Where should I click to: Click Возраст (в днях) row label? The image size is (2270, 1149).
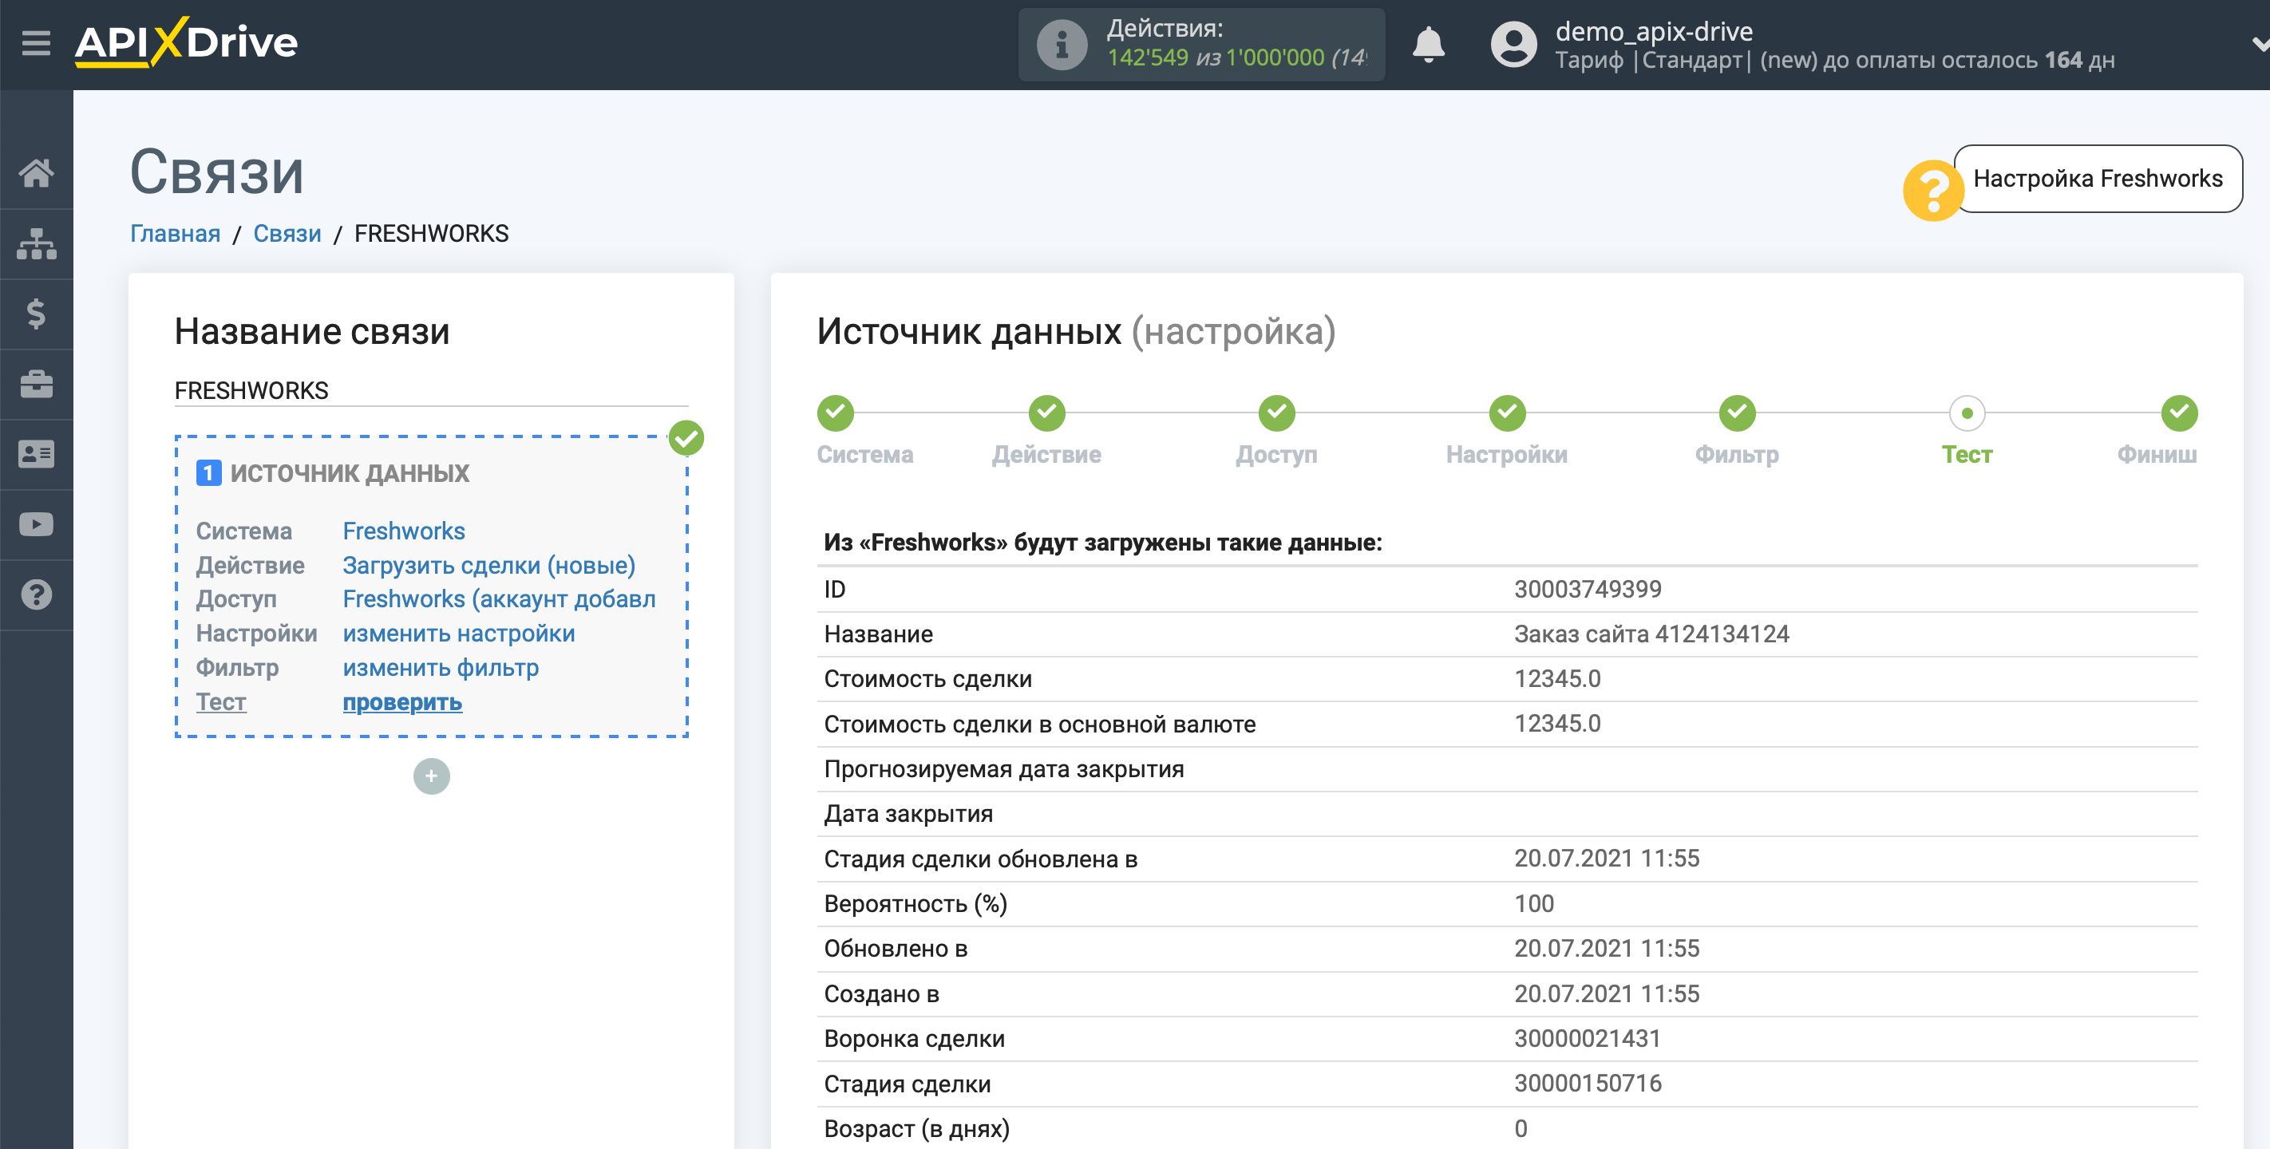click(916, 1129)
